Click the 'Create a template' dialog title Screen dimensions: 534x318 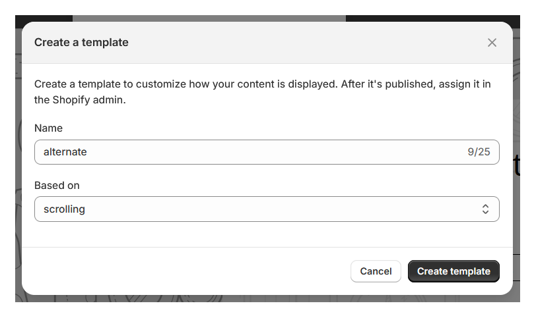[81, 43]
